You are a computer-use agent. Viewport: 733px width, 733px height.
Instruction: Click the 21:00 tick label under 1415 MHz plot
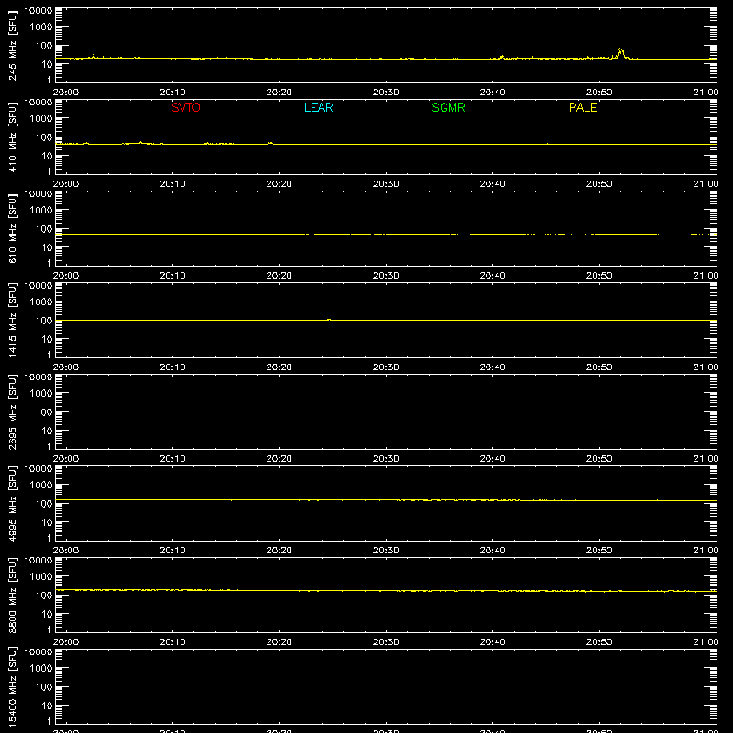click(706, 367)
